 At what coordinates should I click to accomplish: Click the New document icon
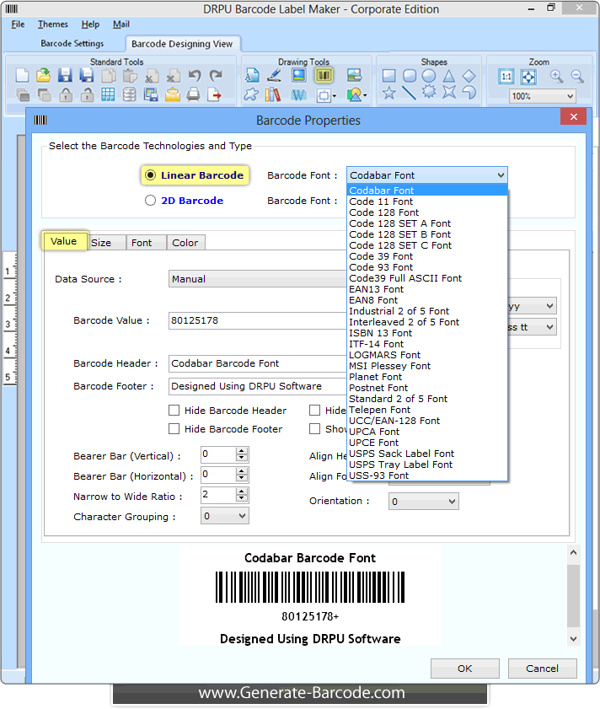(x=22, y=76)
